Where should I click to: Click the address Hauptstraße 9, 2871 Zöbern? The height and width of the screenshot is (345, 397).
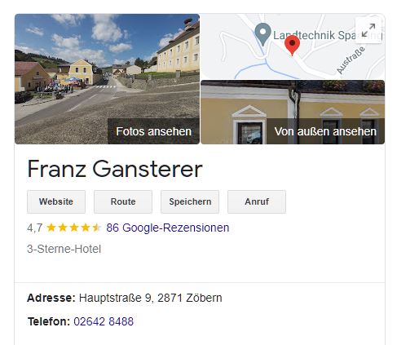(x=151, y=298)
